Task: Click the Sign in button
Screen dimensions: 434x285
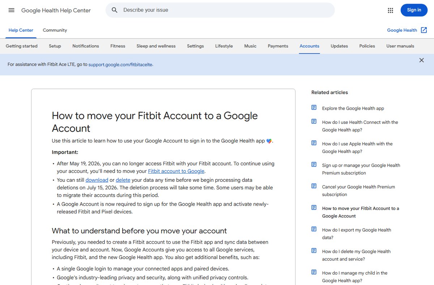Action: point(414,10)
